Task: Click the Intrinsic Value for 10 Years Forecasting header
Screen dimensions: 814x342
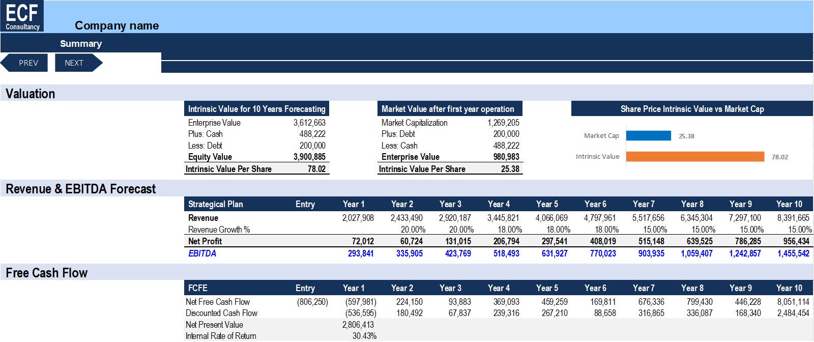Action: [256, 109]
